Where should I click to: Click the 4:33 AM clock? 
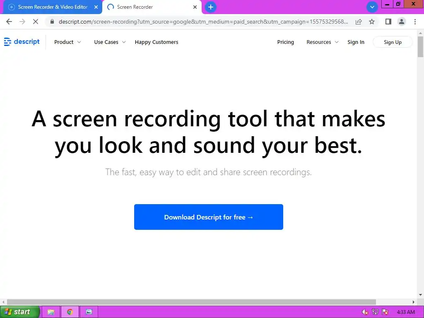[x=406, y=312]
